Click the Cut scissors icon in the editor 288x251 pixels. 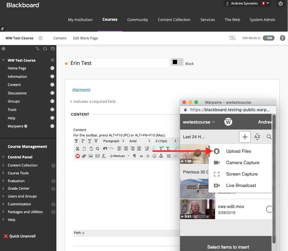[x=77, y=148]
